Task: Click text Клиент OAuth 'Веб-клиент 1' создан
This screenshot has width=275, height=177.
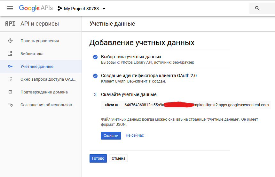Action: pos(133,81)
